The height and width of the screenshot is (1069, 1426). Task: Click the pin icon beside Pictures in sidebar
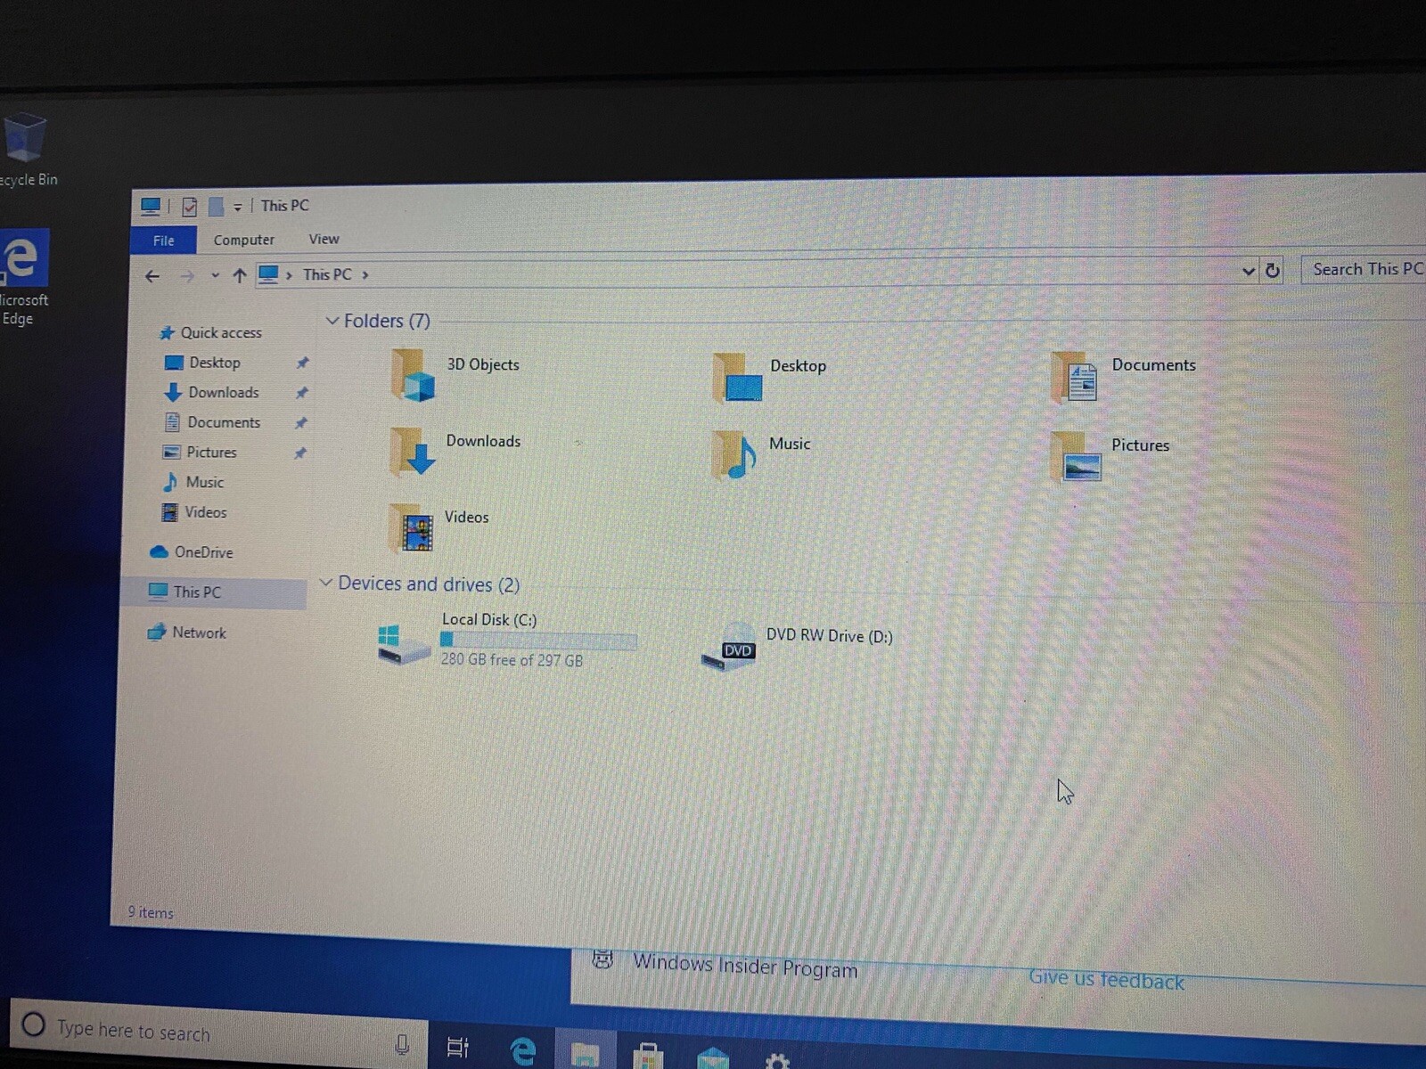click(x=299, y=453)
